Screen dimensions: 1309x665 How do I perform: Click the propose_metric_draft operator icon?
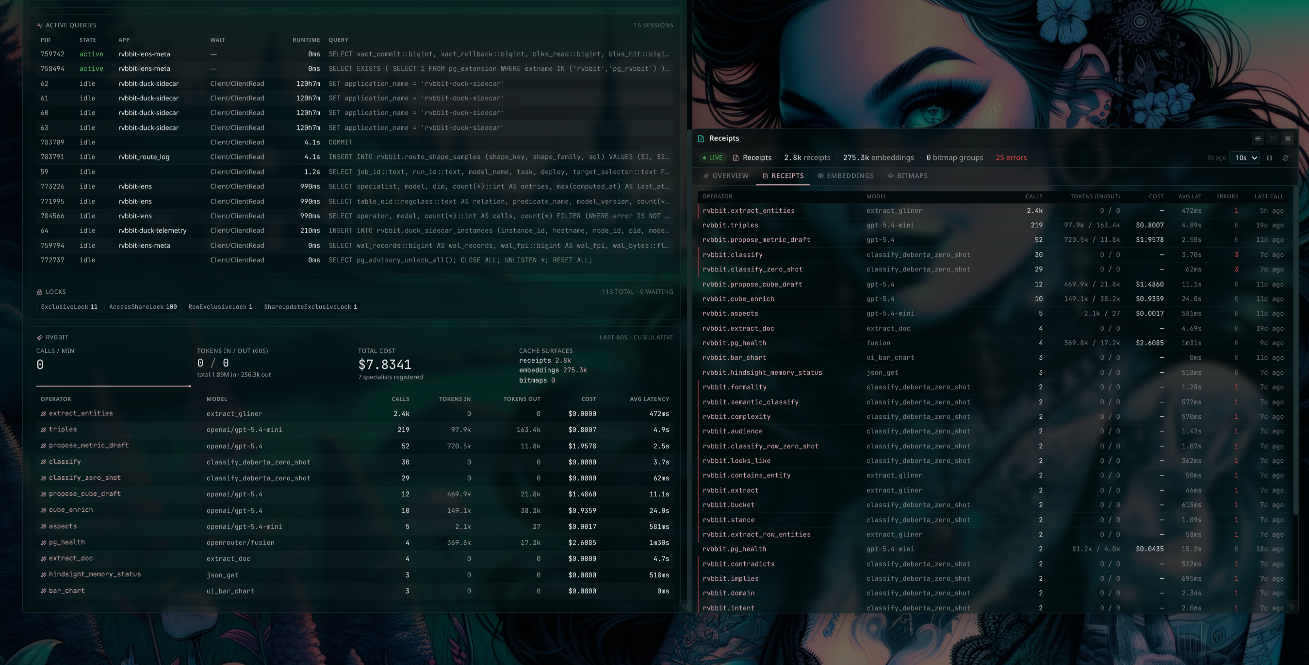pos(44,446)
